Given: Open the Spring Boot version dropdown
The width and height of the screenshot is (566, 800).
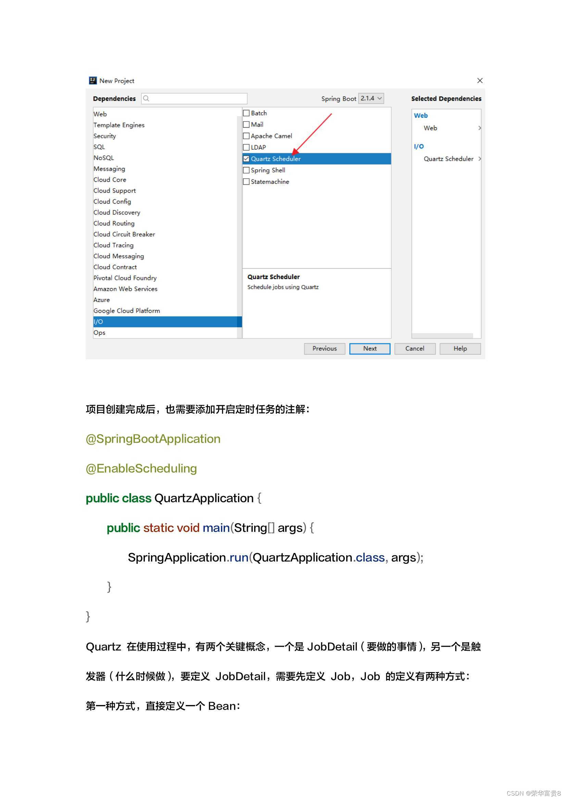Looking at the screenshot, I should point(370,99).
